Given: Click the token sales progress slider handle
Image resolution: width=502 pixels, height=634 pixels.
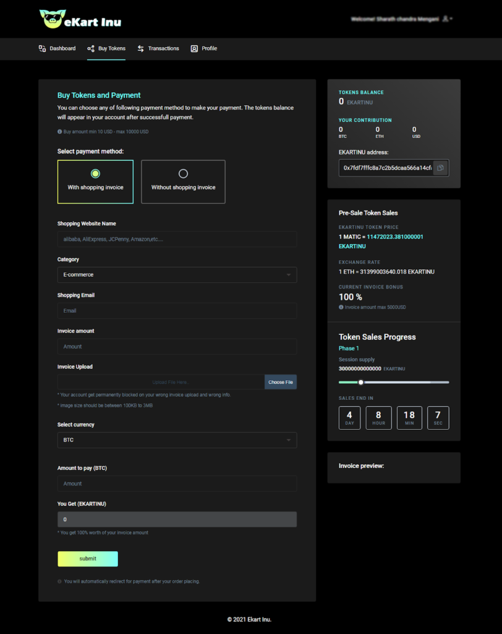Looking at the screenshot, I should point(361,382).
